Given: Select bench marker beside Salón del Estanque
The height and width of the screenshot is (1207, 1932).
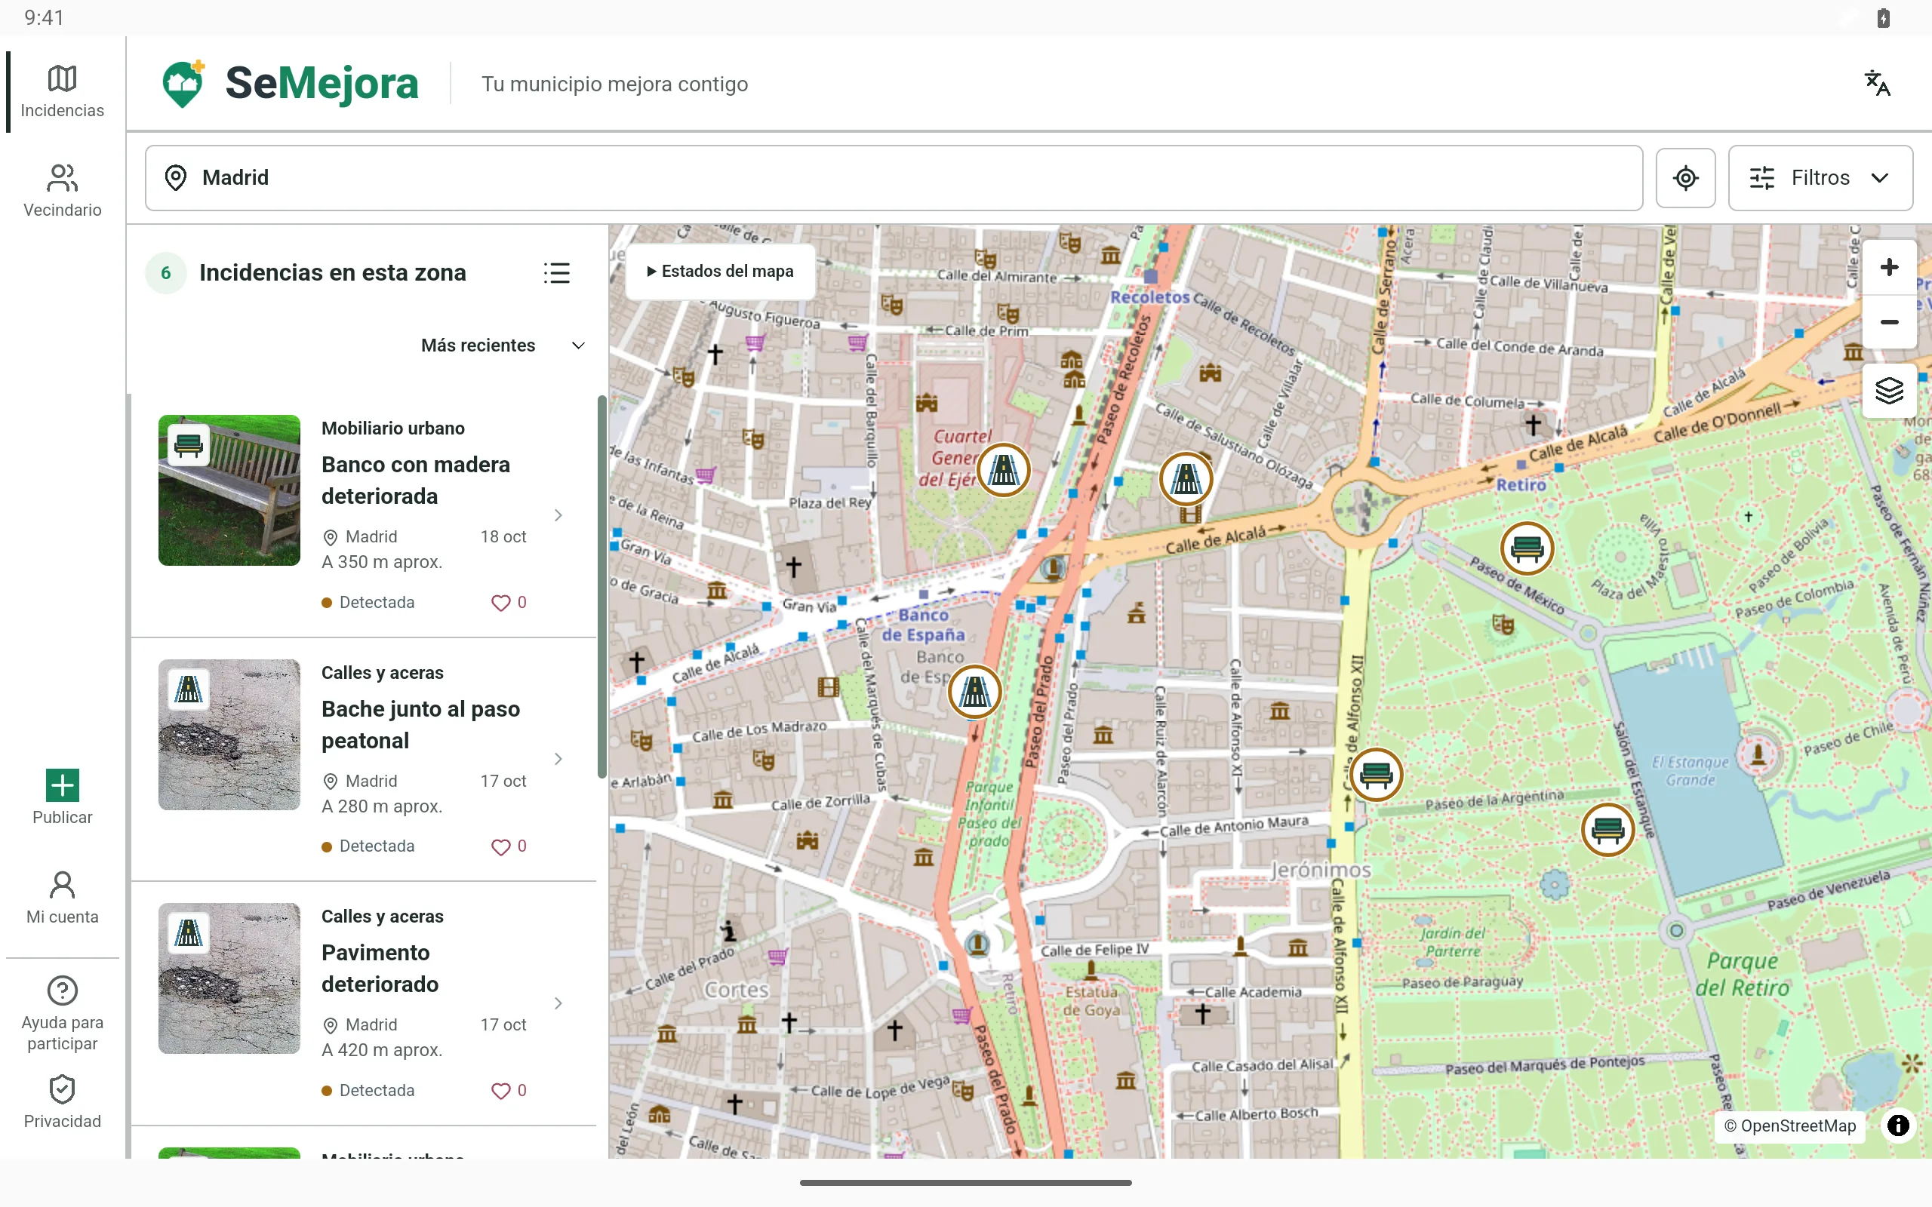Looking at the screenshot, I should coord(1607,831).
